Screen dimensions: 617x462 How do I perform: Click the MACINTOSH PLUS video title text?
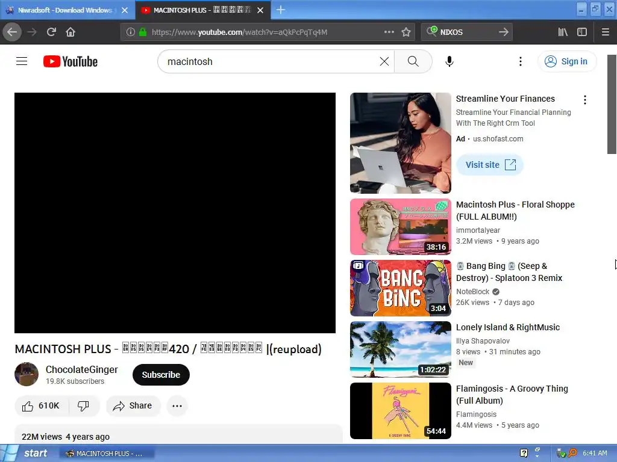pyautogui.click(x=168, y=349)
